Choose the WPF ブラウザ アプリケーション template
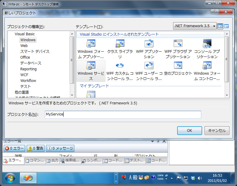Screen dimensions: 237x186 [x=178, y=49]
